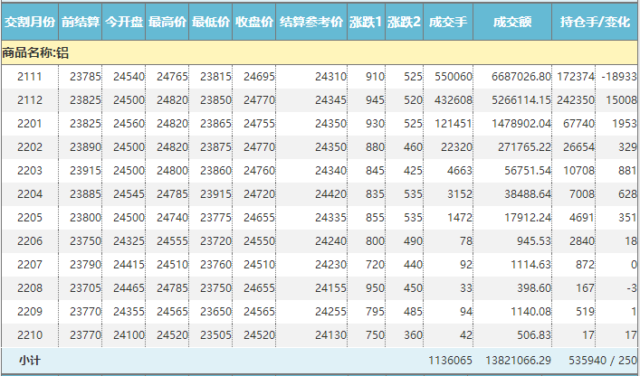Click the 交割月份 column header

[x=30, y=20]
